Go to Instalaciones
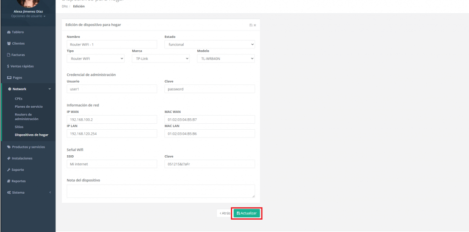Image resolution: width=469 pixels, height=232 pixels. coord(22,158)
